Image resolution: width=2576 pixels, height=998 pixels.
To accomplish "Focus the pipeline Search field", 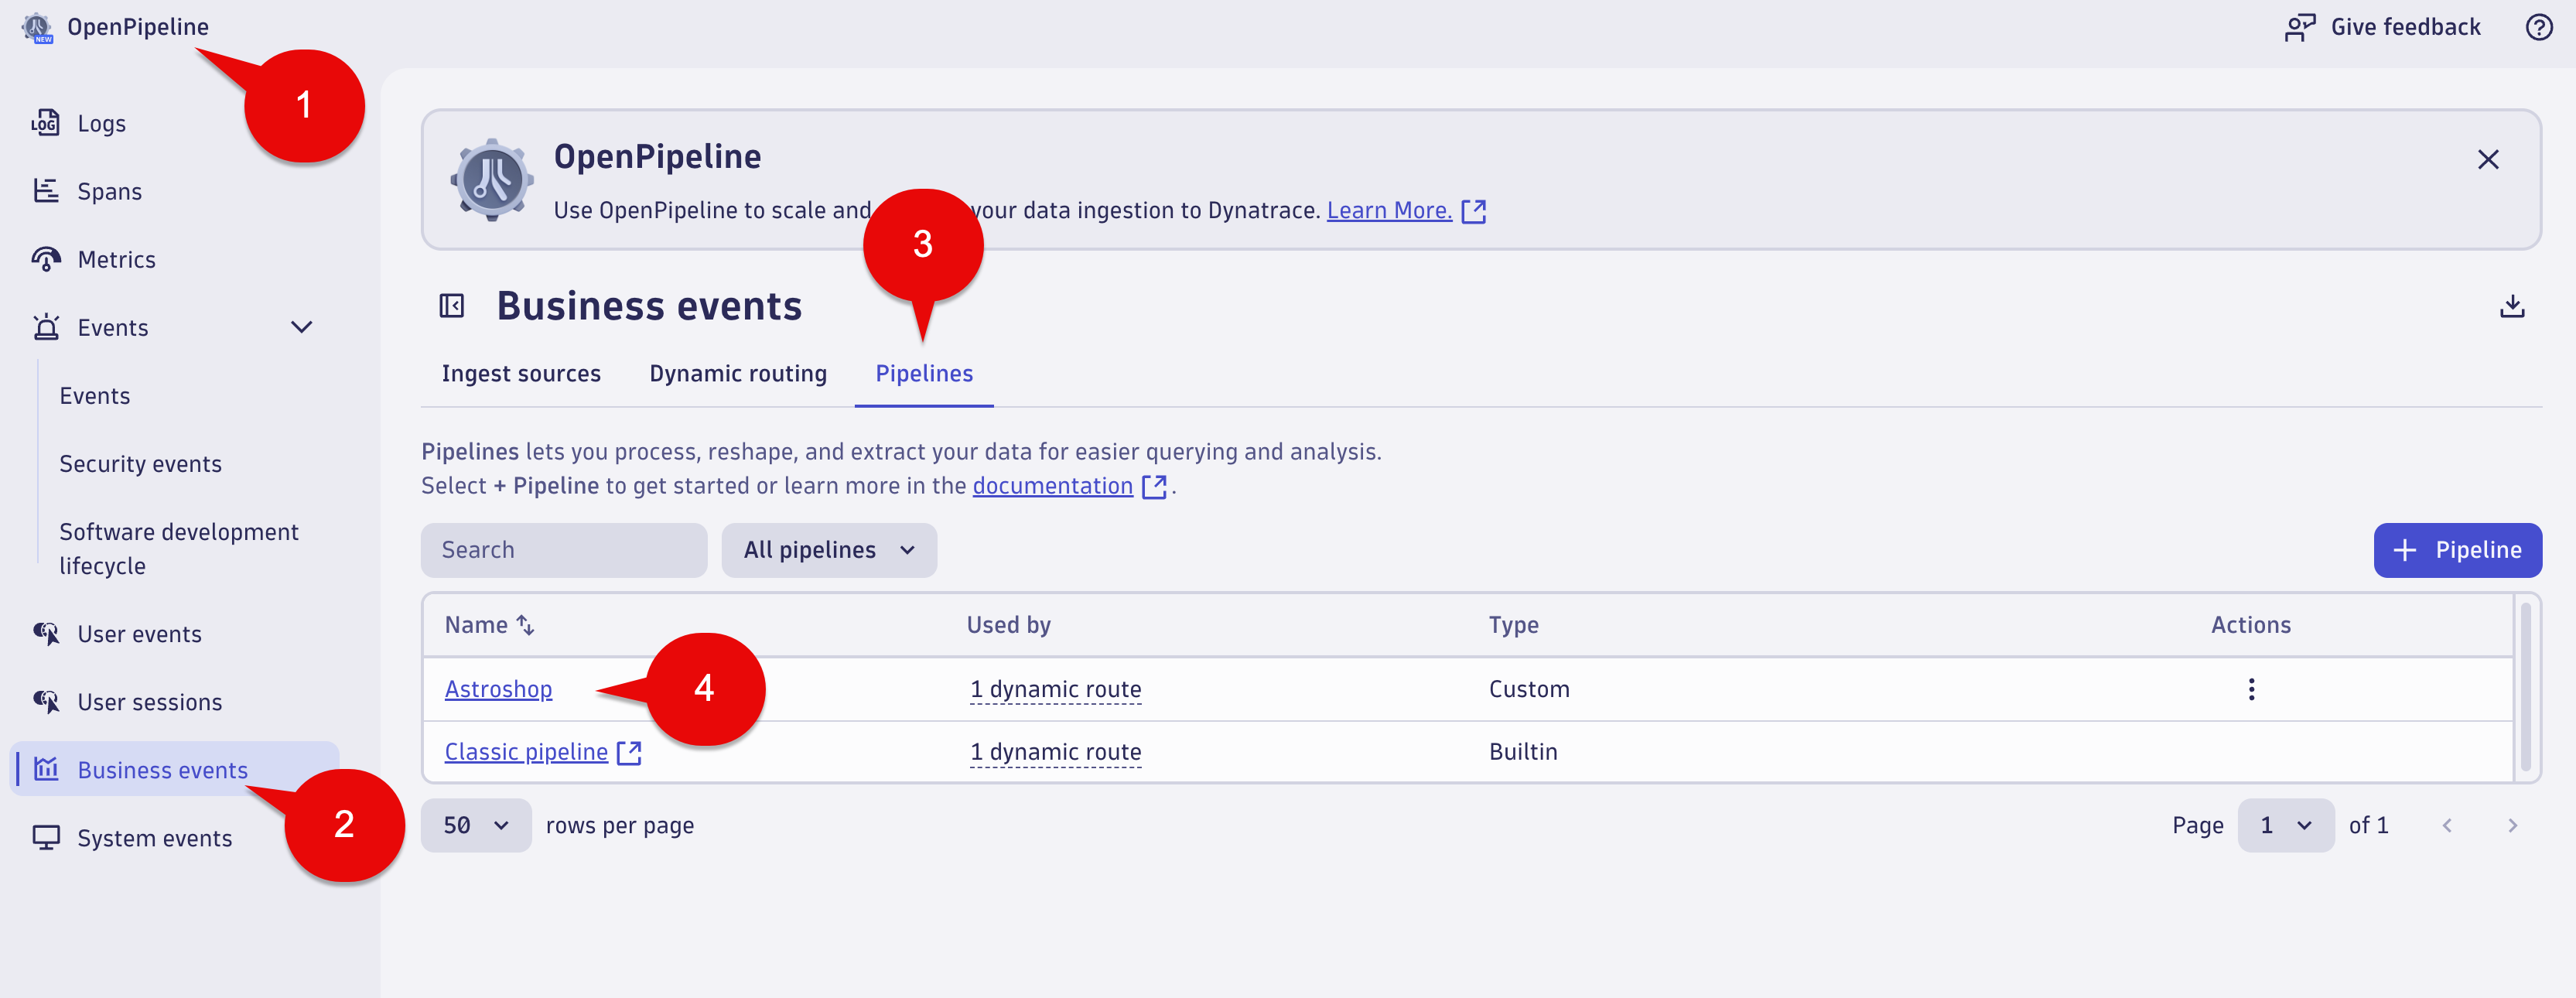I will tap(564, 550).
